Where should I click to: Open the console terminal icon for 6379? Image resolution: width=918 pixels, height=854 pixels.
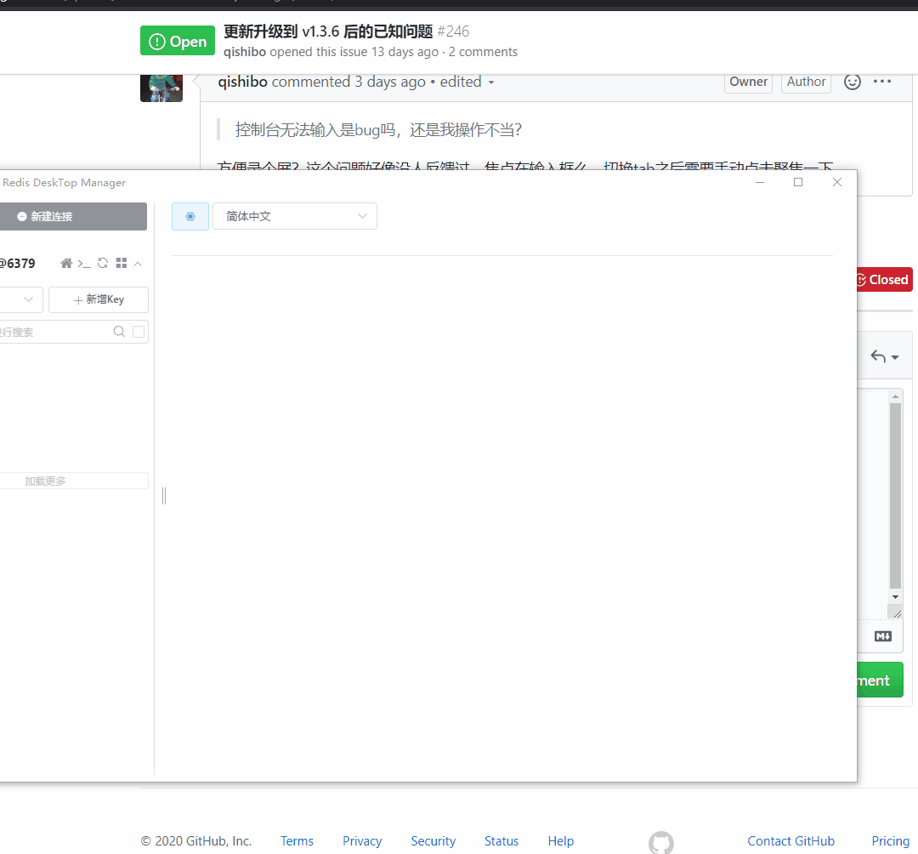coord(84,264)
